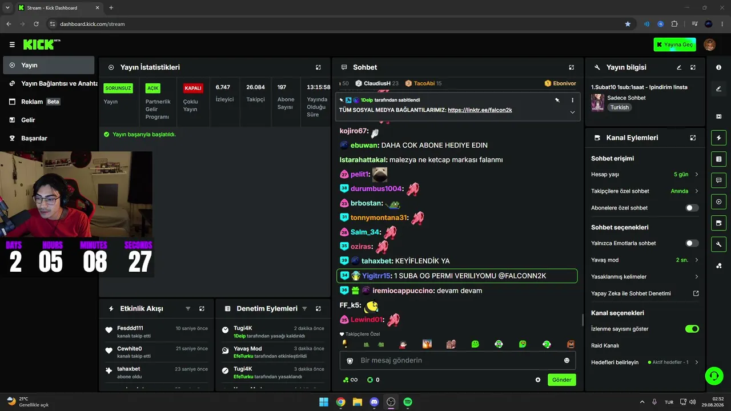Disable the İzlenme sayısını göster switch
The width and height of the screenshot is (731, 411).
tap(692, 329)
